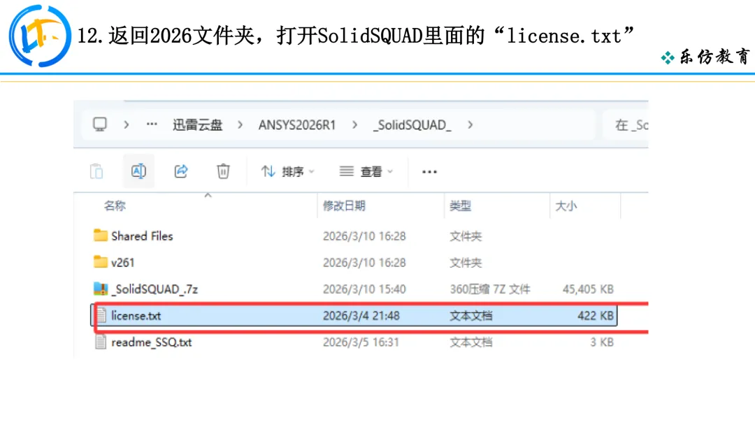The height and width of the screenshot is (425, 755).
Task: Click the 3 KB size cell
Action: (602, 343)
